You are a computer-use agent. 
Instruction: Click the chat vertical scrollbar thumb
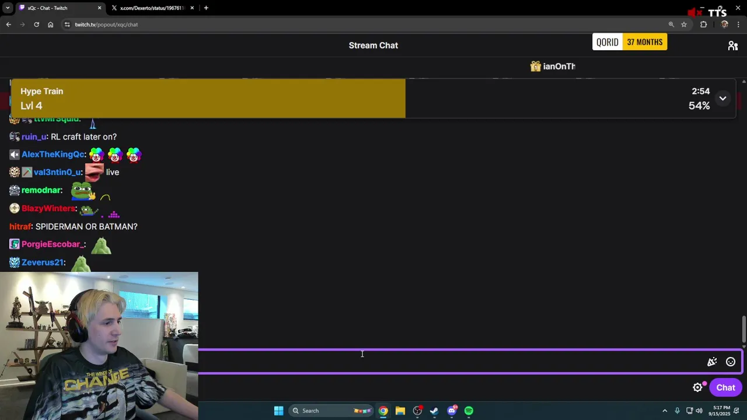(743, 330)
